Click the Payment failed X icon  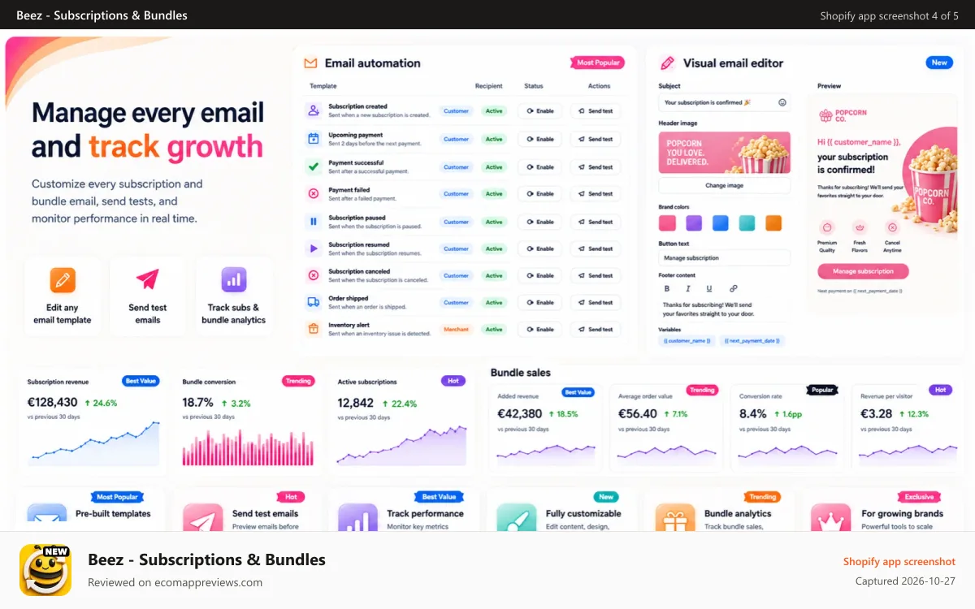[313, 193]
